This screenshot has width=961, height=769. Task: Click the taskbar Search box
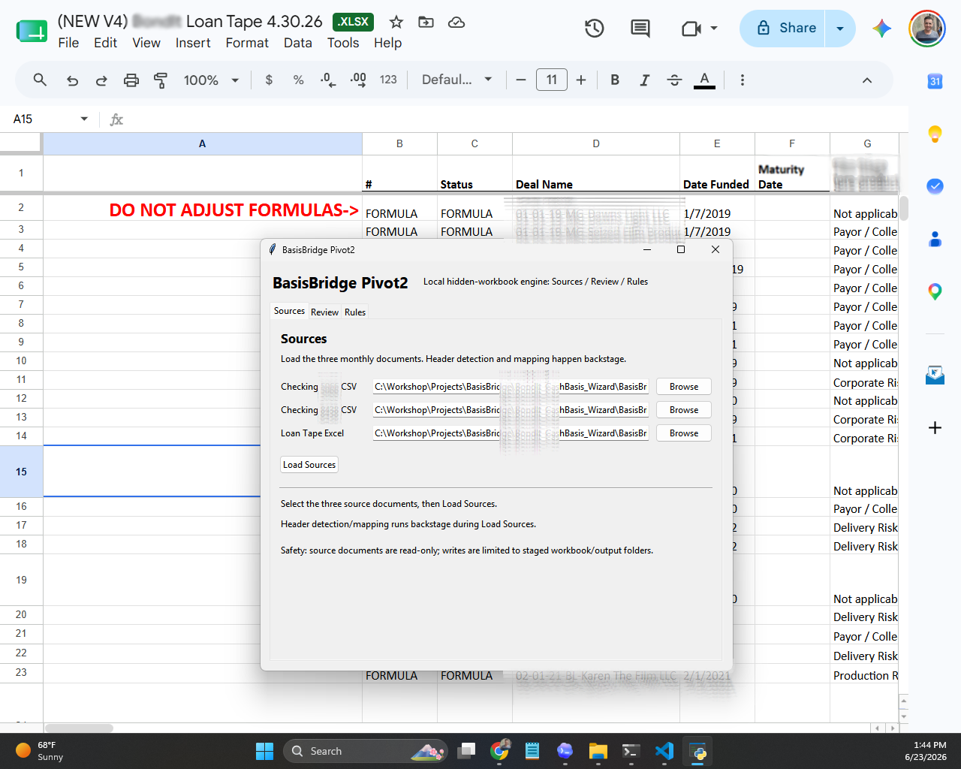click(366, 751)
